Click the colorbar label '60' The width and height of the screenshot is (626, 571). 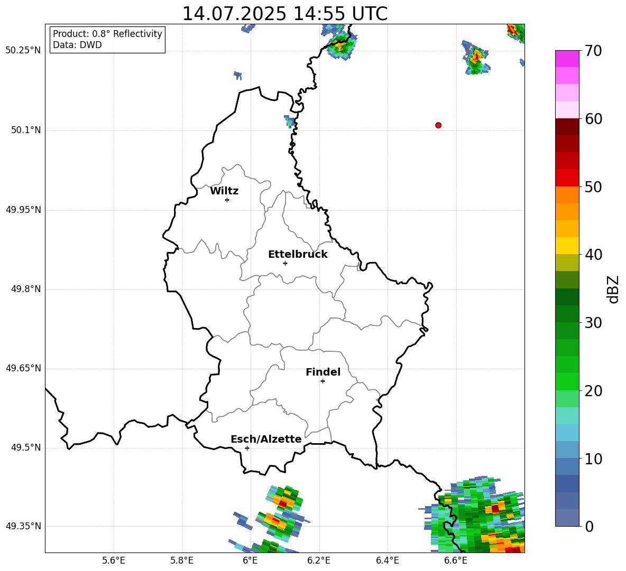(x=593, y=119)
